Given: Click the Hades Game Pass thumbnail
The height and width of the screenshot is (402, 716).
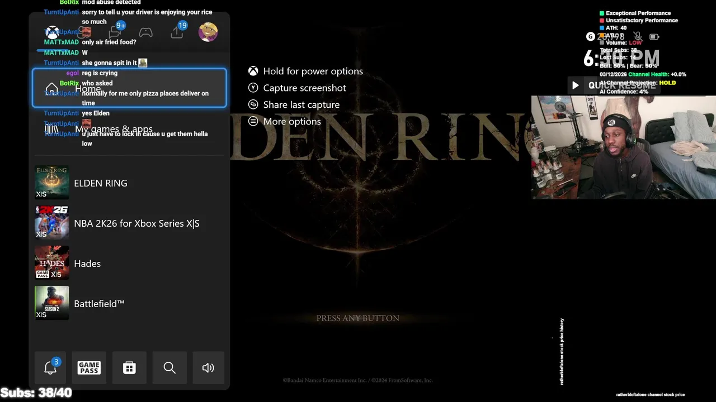Looking at the screenshot, I should click(x=52, y=263).
